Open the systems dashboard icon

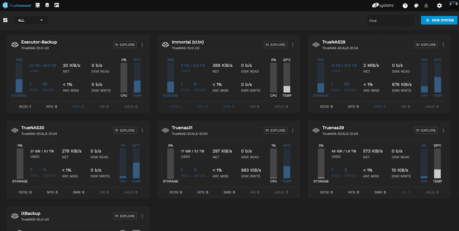(38, 5)
